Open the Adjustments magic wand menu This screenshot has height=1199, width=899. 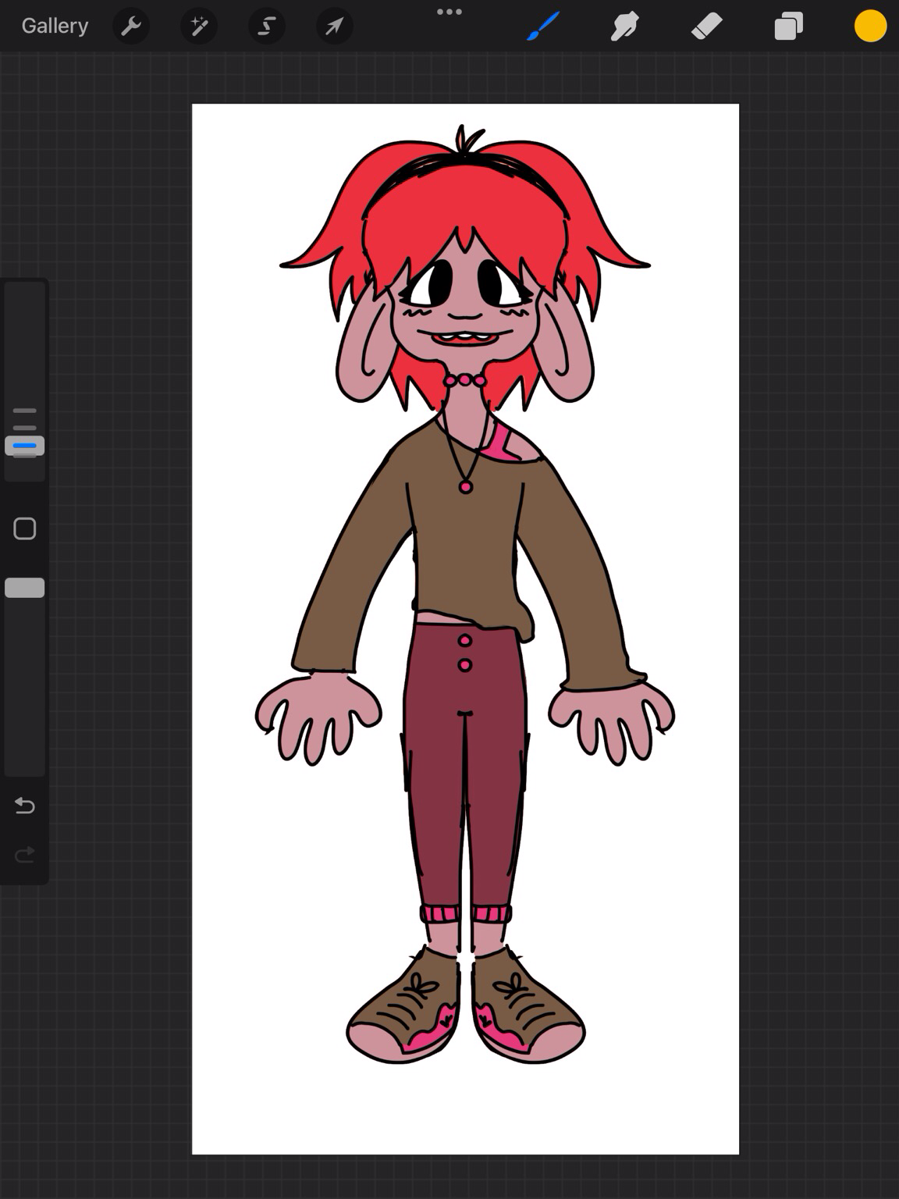(x=199, y=27)
